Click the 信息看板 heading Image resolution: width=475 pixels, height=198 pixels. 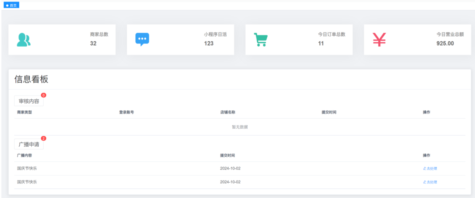point(31,79)
